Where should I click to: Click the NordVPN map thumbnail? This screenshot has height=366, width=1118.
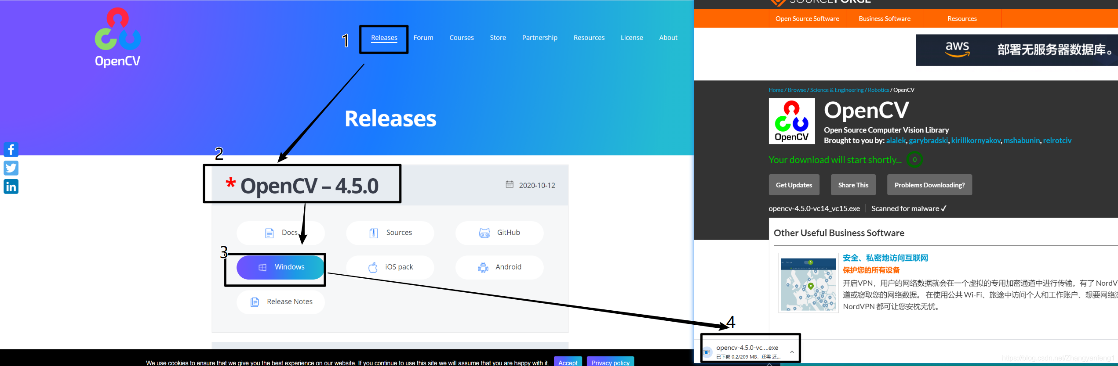pyautogui.click(x=808, y=283)
